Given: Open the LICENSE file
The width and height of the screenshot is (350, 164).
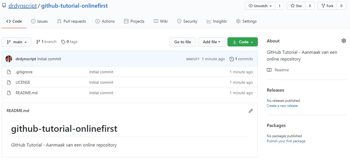Looking at the screenshot, I should [23, 82].
